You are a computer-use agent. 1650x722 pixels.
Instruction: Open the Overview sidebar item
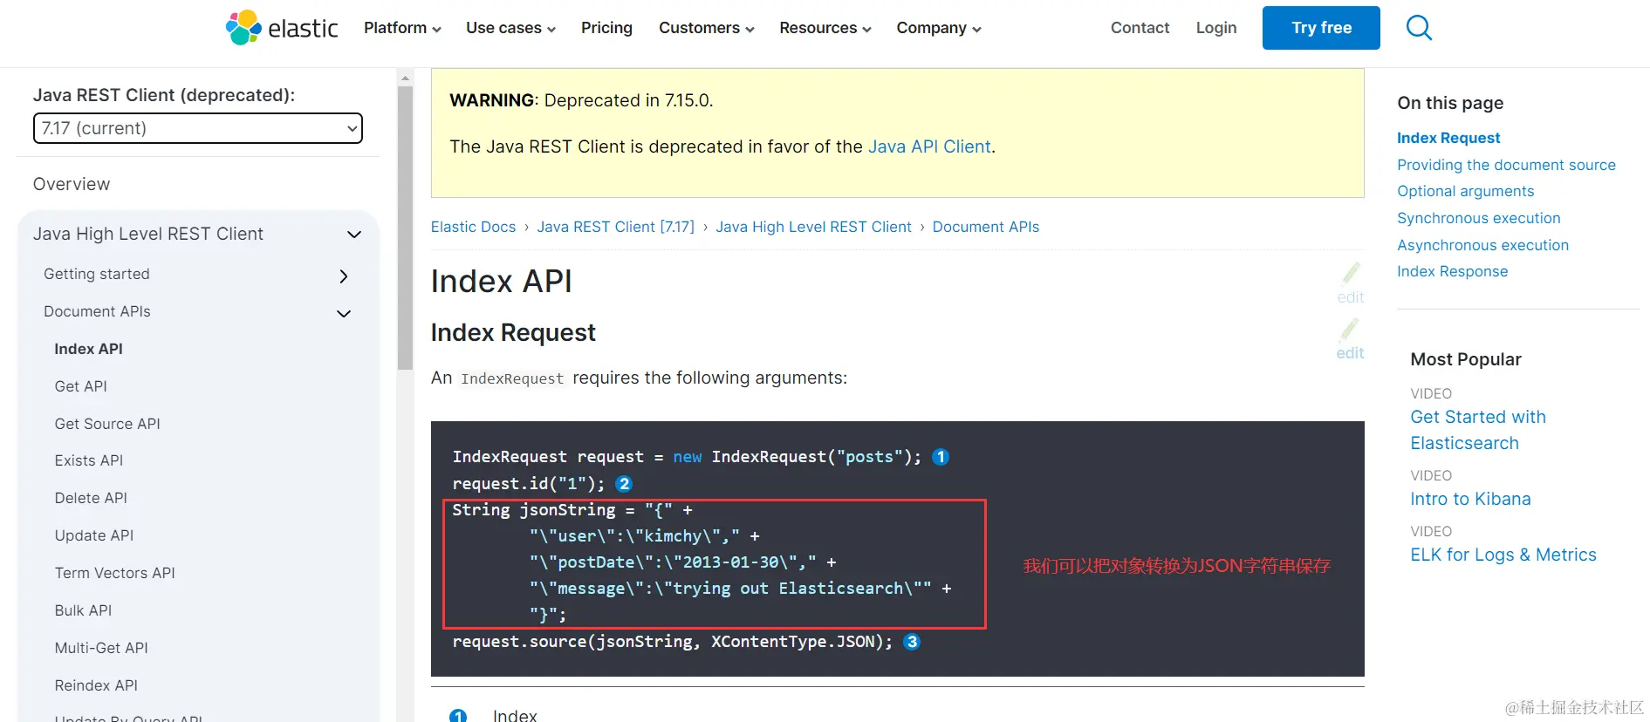(x=72, y=184)
